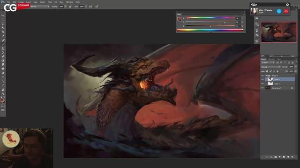The image size is (300, 168).
Task: Toggle lock all for layer
Action: [x=277, y=71]
